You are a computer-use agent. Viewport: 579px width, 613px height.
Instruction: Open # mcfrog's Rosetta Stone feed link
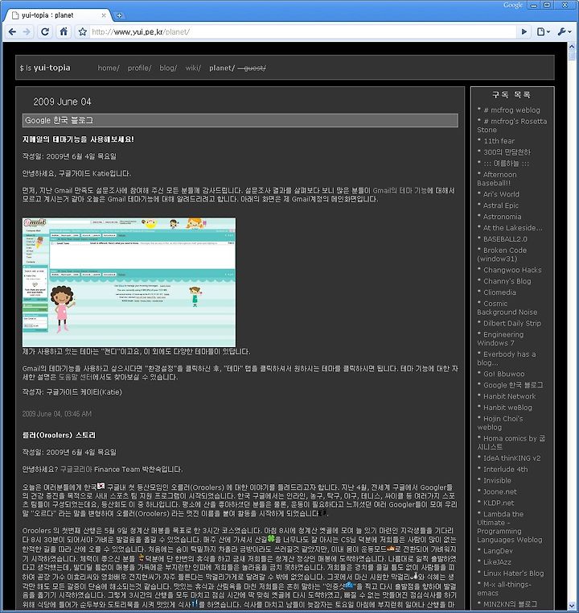[x=512, y=126]
